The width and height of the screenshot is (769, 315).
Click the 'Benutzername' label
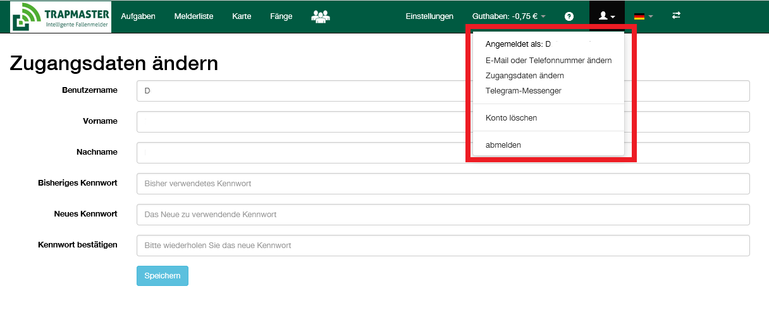pyautogui.click(x=90, y=90)
